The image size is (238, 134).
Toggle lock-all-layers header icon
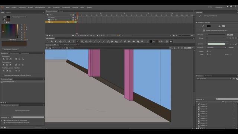(73, 15)
